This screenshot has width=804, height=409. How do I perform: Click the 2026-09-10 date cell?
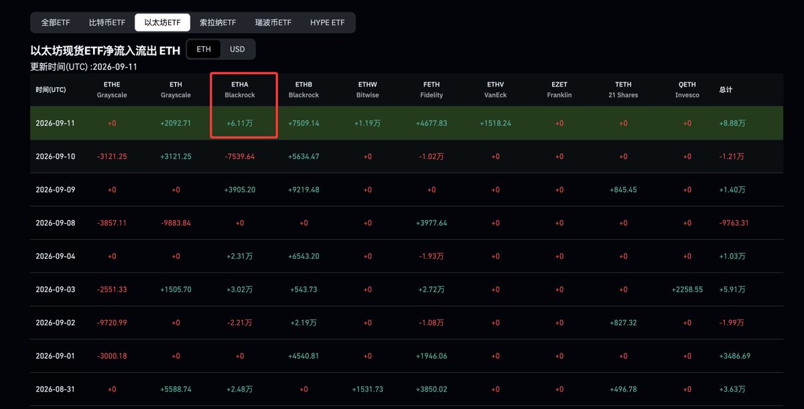pyautogui.click(x=56, y=156)
